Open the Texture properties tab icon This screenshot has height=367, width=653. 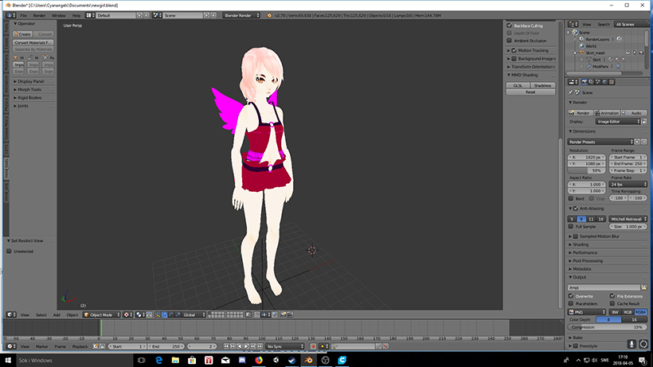(x=612, y=82)
